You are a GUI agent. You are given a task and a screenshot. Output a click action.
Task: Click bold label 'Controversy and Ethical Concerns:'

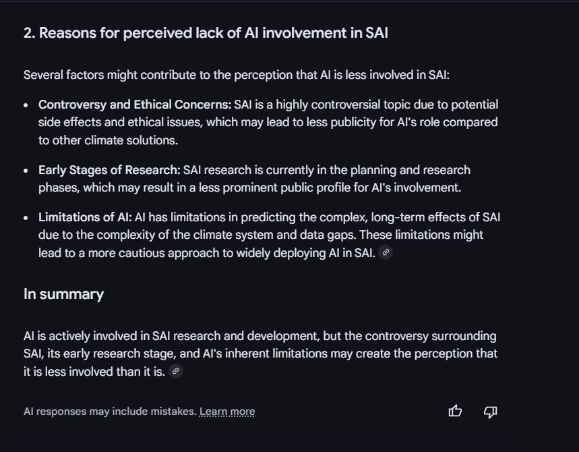135,105
